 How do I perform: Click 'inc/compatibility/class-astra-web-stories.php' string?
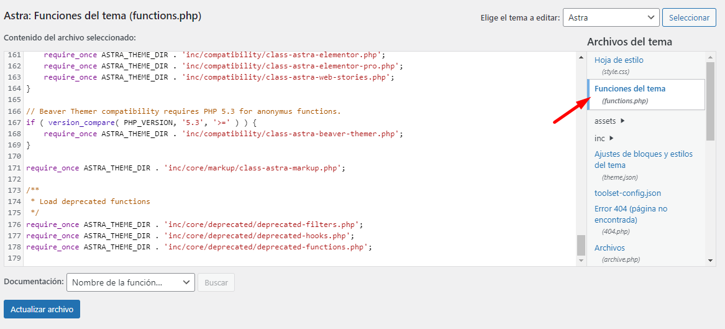click(x=288, y=77)
